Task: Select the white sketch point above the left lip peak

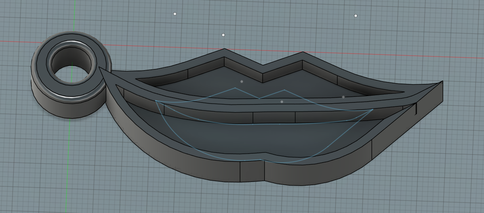Action: pyautogui.click(x=223, y=35)
